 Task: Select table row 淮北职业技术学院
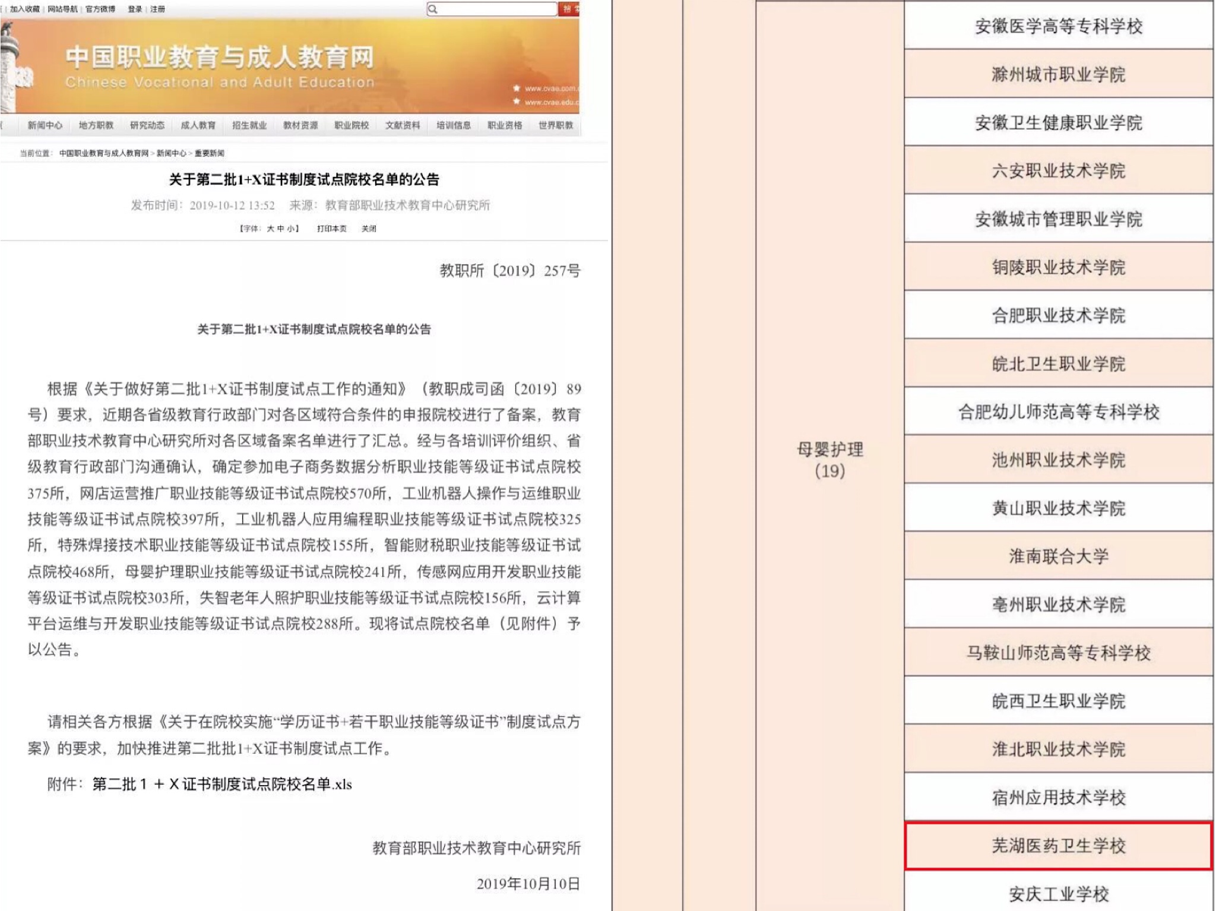[1059, 749]
